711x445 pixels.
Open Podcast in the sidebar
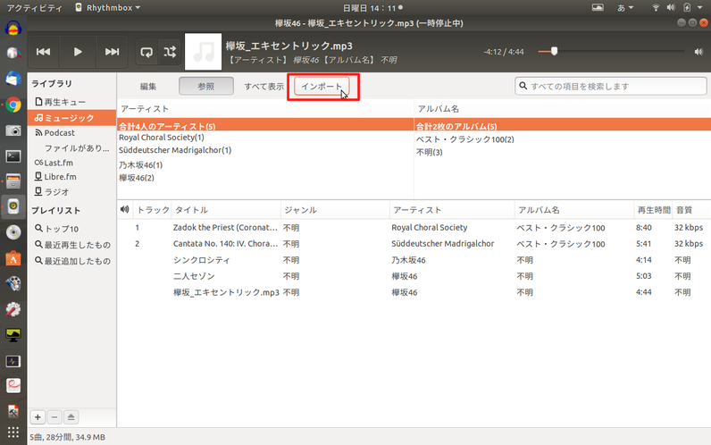point(71,133)
